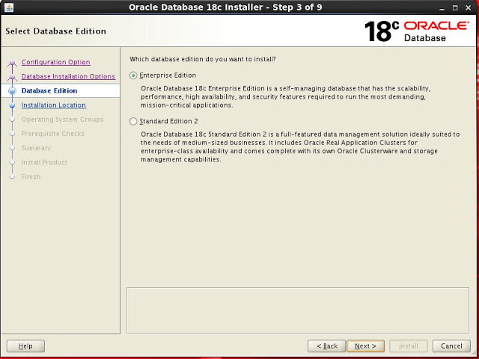This screenshot has width=479, height=359.
Task: Choose the Standard Edition 2 option
Action: [134, 121]
